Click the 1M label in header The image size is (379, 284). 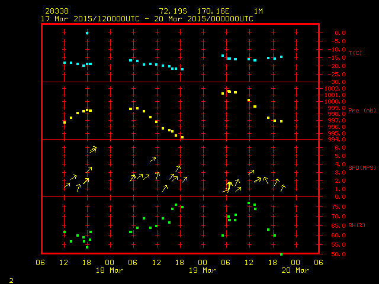click(x=258, y=11)
